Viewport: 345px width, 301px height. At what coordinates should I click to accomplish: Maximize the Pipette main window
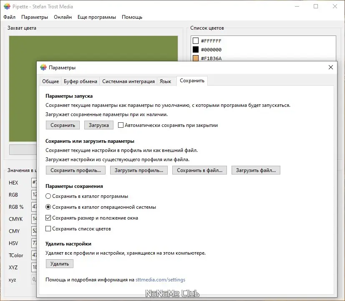point(316,6)
